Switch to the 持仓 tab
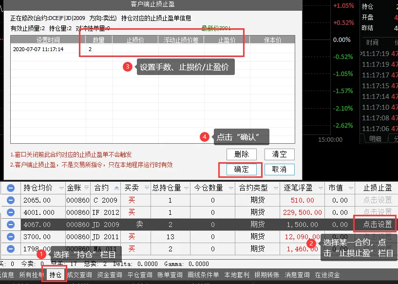Image resolution: width=398 pixels, height=284 pixels. click(x=56, y=275)
